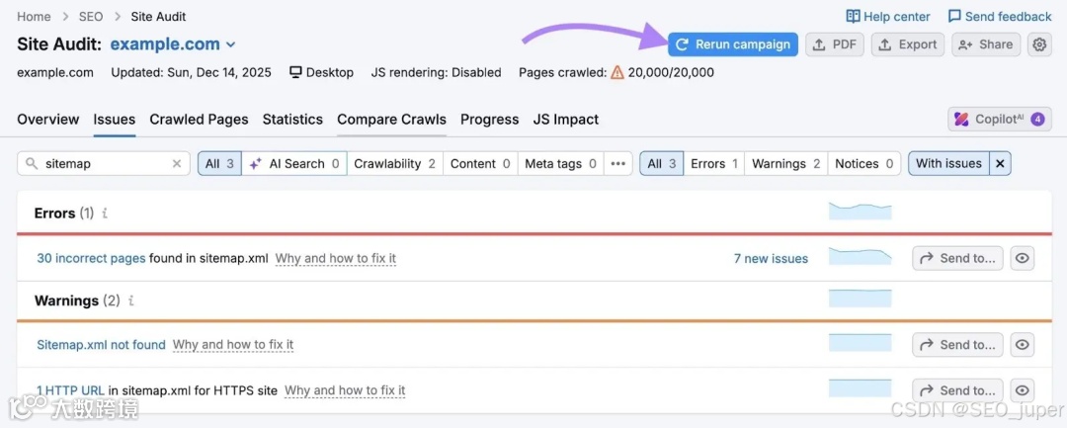Screen dimensions: 1067x428
Task: Hide the incorrect pages issue
Action: pos(1023,259)
